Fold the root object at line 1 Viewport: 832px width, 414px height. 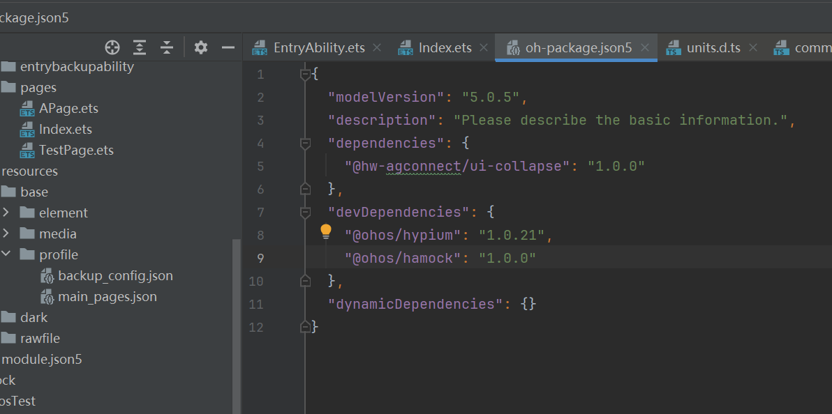coord(305,75)
